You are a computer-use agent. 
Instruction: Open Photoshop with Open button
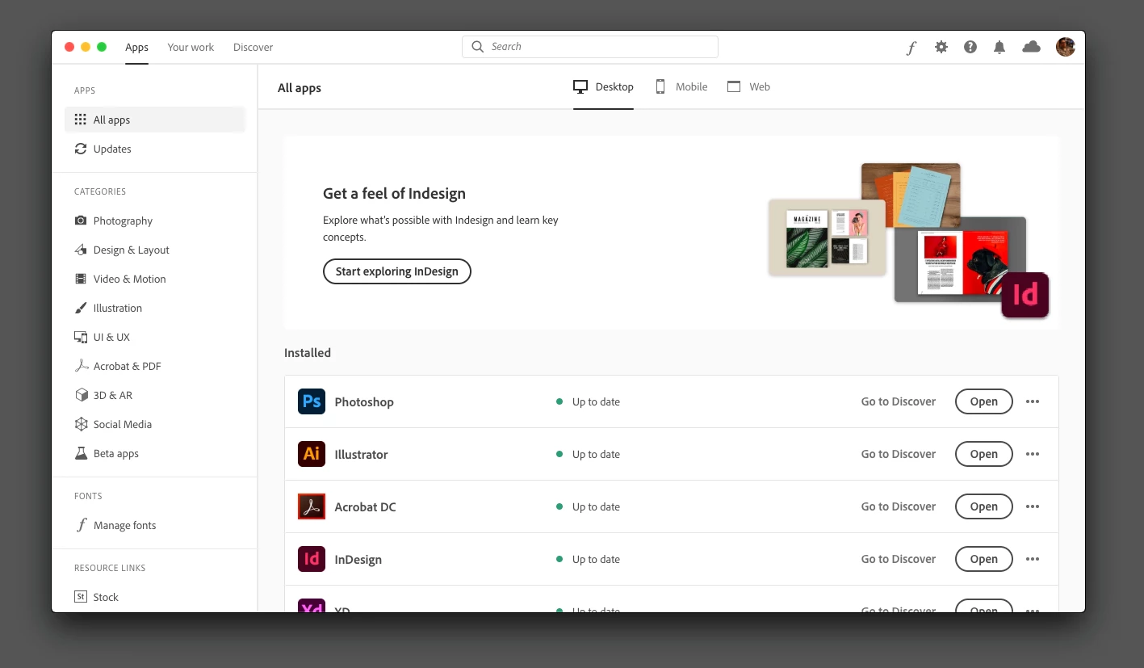coord(983,401)
